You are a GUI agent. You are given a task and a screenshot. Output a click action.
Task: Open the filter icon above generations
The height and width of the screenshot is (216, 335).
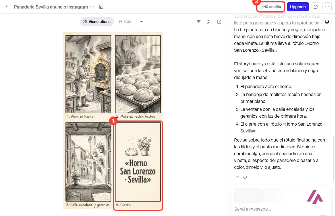pyautogui.click(x=199, y=22)
